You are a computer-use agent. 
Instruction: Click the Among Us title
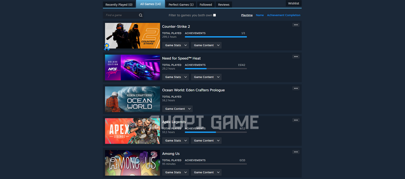point(171,154)
